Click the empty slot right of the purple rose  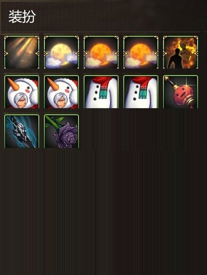coord(101,131)
